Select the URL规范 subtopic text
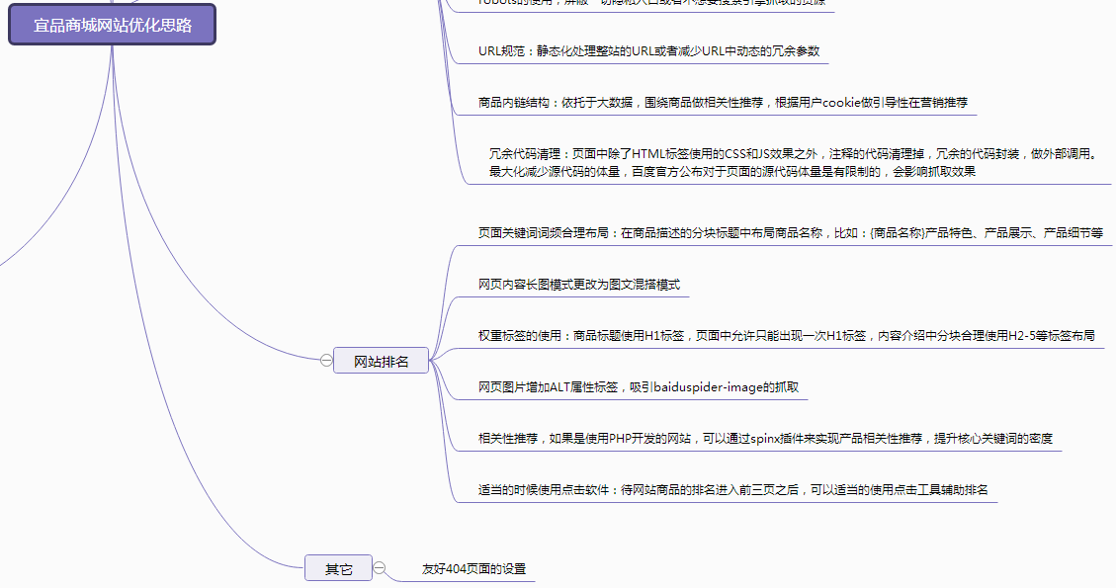Image resolution: width=1116 pixels, height=588 pixels. pos(648,51)
